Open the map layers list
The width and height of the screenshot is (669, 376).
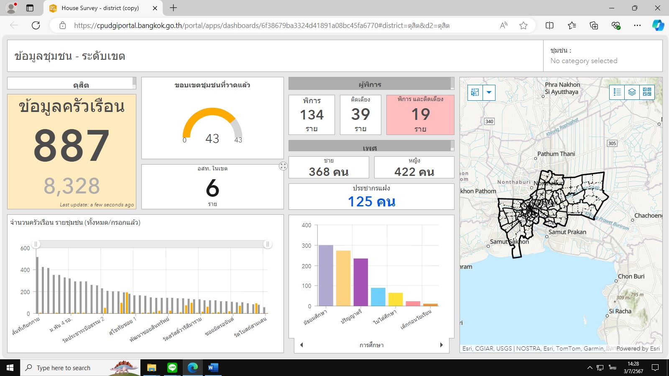[x=632, y=92]
